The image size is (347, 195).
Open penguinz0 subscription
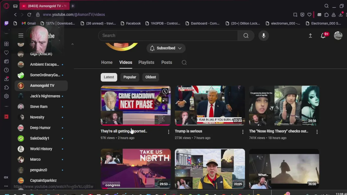[x=41, y=170]
